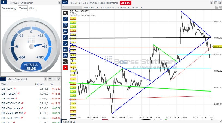
Task: Click the EUWAX Sentiment exclamation icon
Action: (4, 2)
